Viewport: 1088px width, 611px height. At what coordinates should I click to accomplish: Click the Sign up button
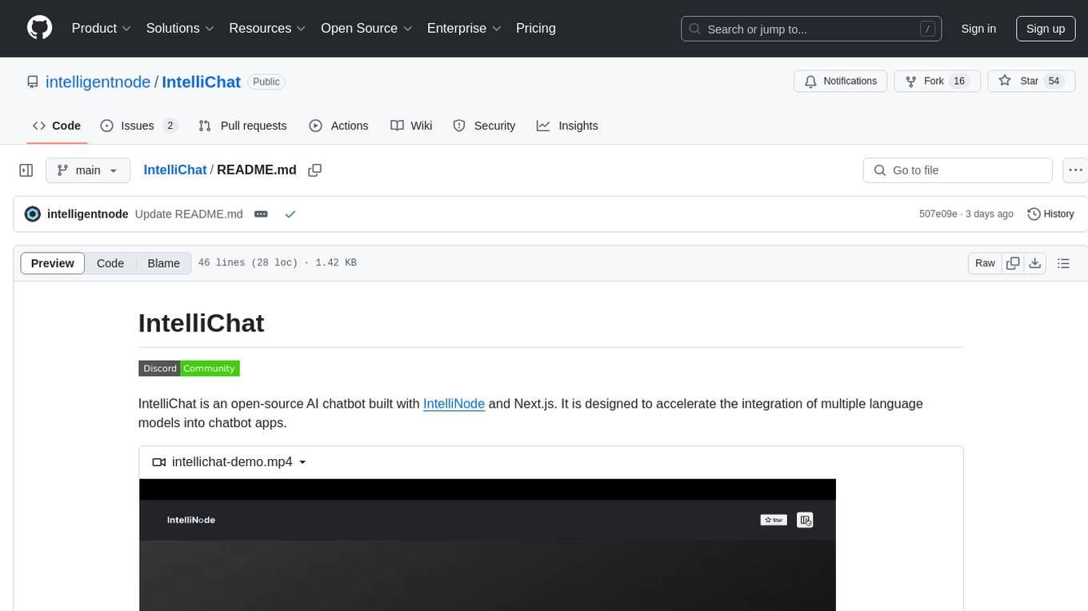(1046, 29)
